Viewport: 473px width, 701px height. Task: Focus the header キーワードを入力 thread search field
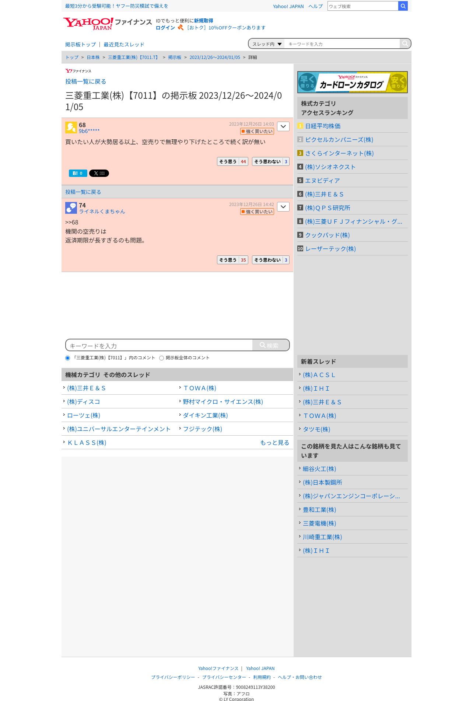click(x=342, y=44)
